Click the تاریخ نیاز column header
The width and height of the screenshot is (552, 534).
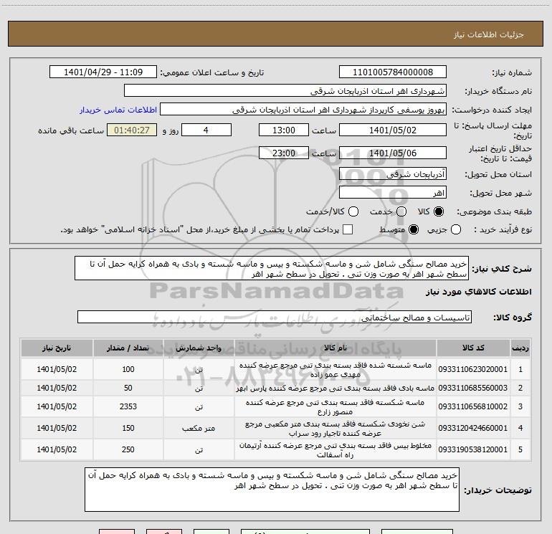click(x=57, y=348)
